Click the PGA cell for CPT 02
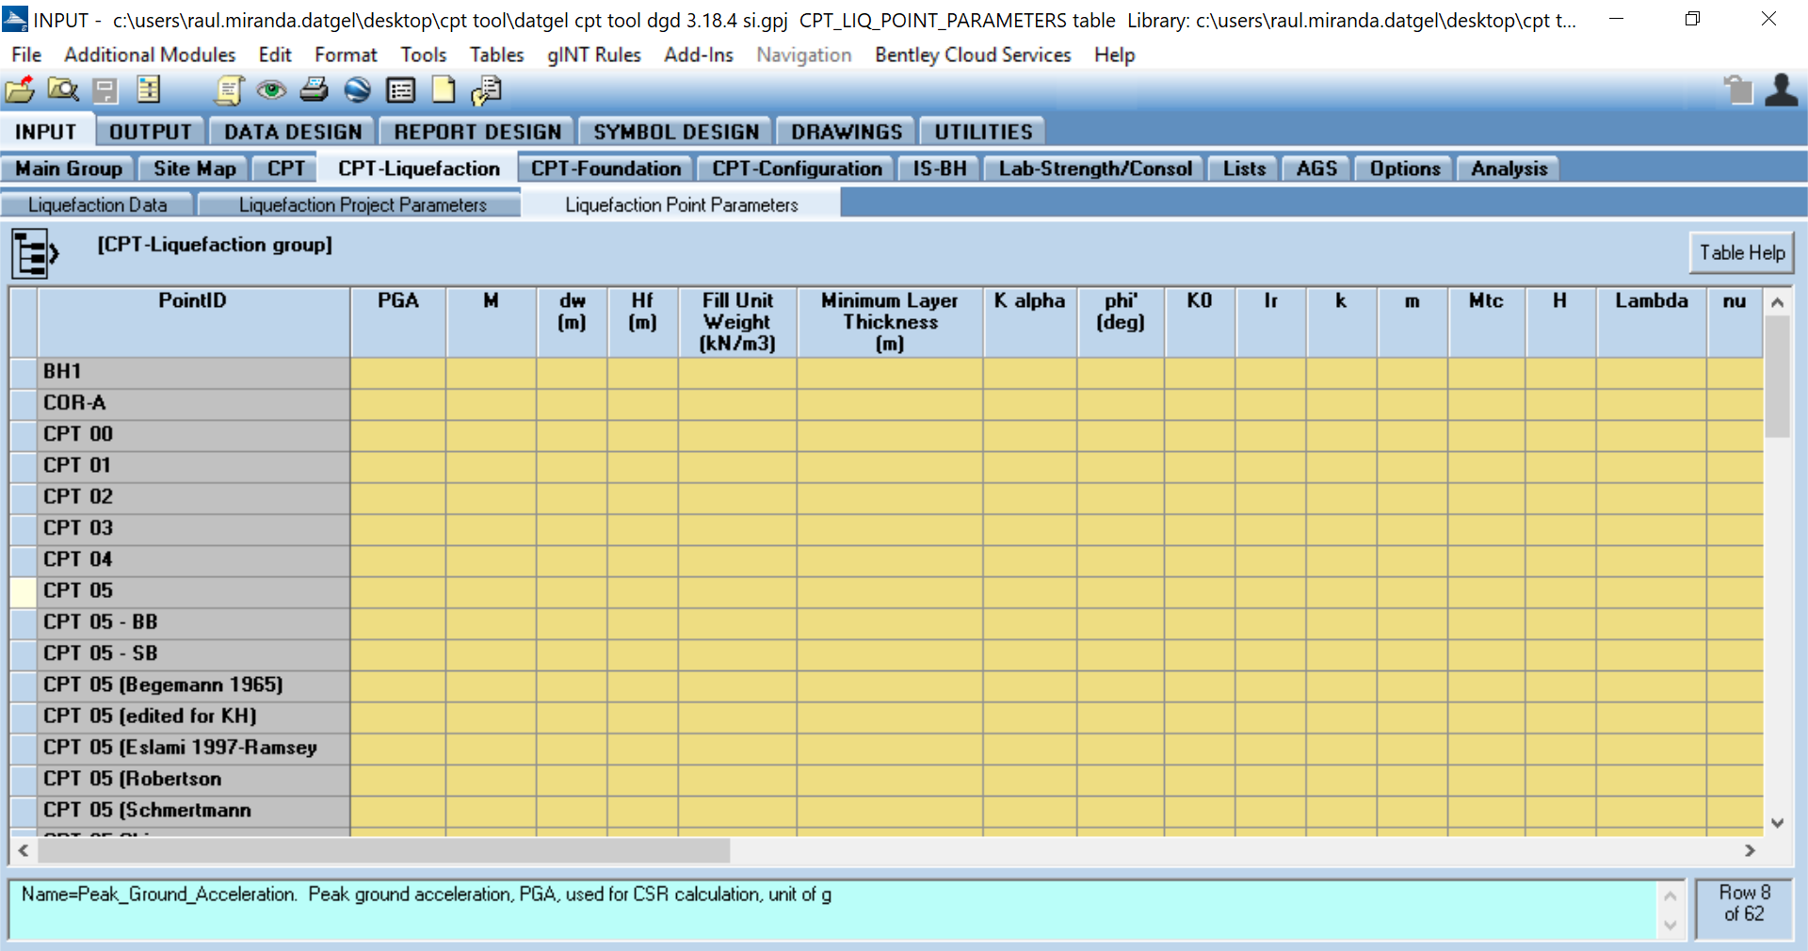Viewport: 1808px width, 951px height. point(398,497)
